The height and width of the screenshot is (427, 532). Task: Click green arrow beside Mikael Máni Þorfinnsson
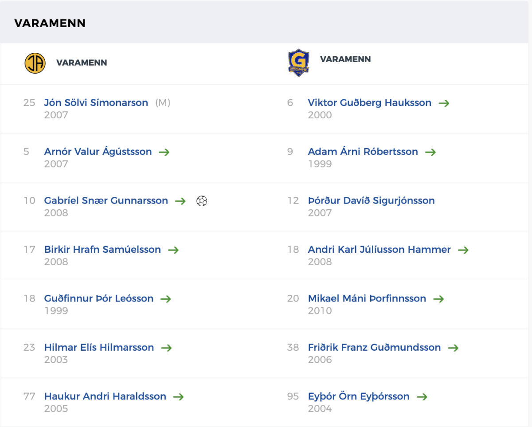point(438,299)
